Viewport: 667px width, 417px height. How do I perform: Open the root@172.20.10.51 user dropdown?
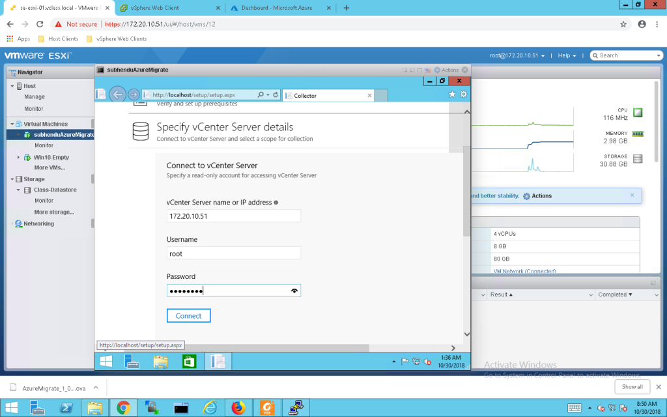(517, 56)
